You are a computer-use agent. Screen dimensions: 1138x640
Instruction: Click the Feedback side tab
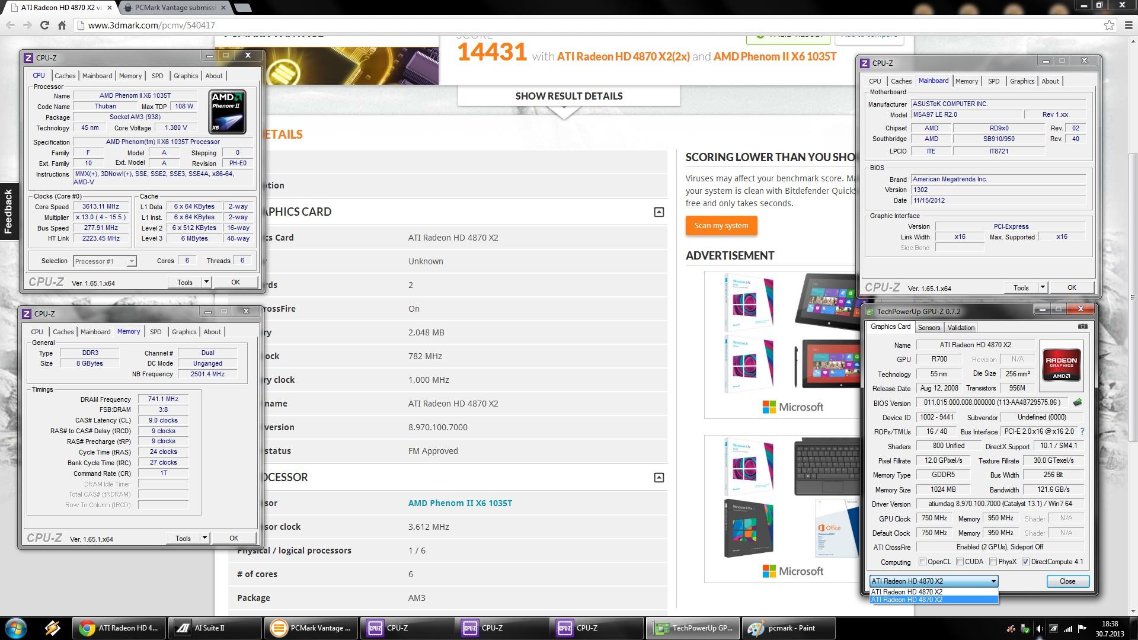tap(8, 211)
